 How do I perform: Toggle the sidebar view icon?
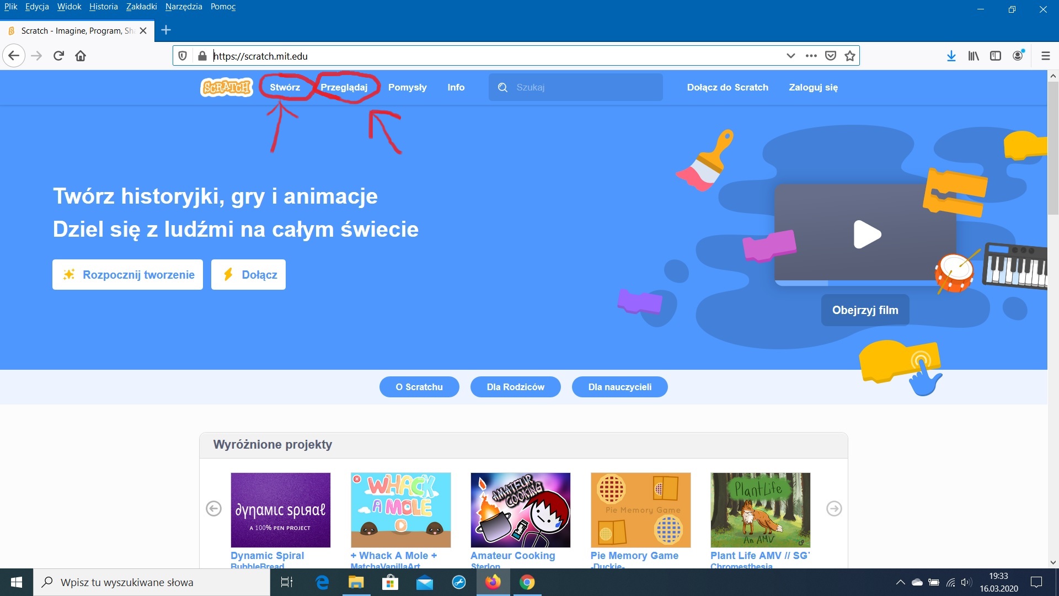point(996,56)
